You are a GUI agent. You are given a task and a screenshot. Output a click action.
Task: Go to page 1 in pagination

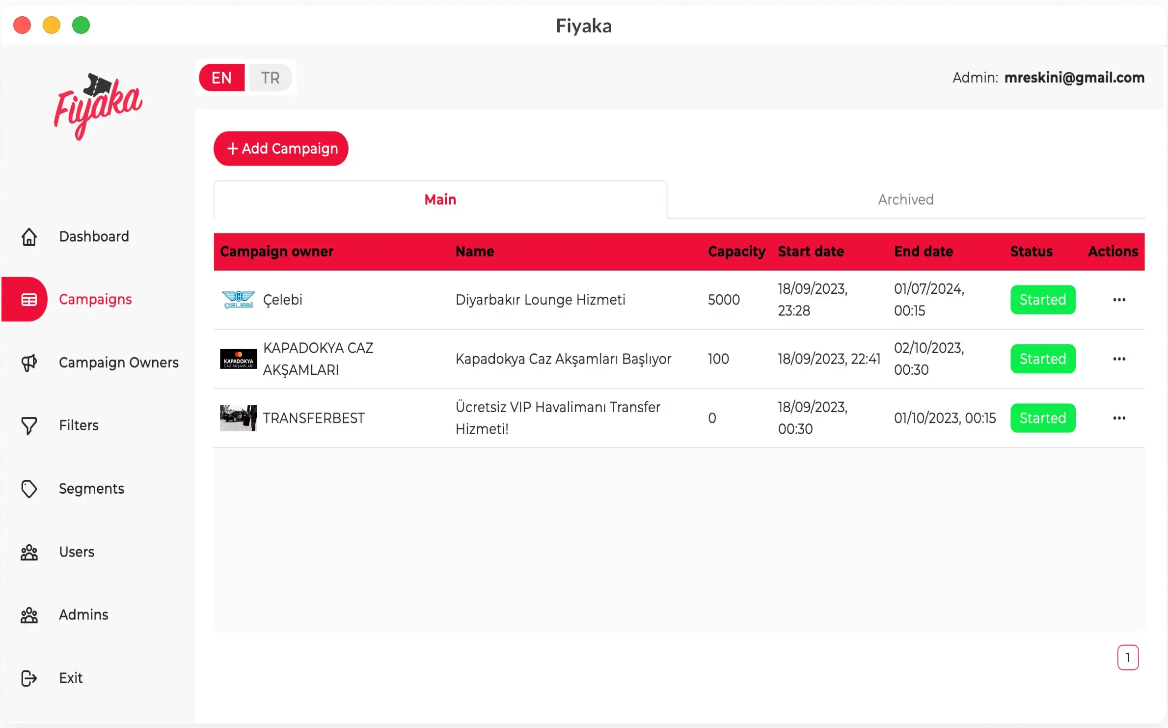point(1128,657)
